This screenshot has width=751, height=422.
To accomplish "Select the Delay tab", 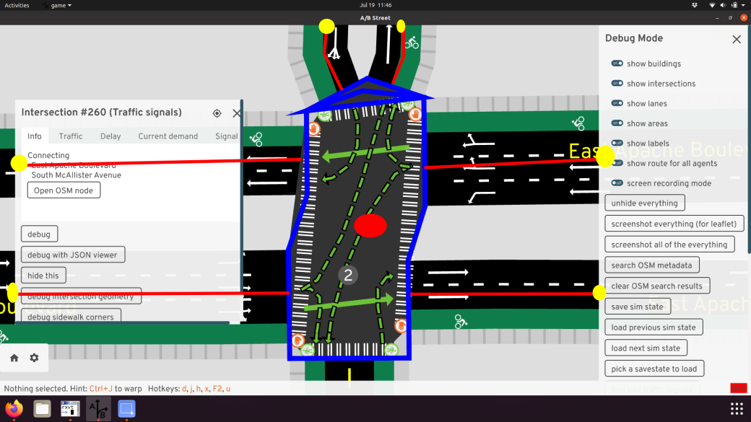I will coord(110,136).
